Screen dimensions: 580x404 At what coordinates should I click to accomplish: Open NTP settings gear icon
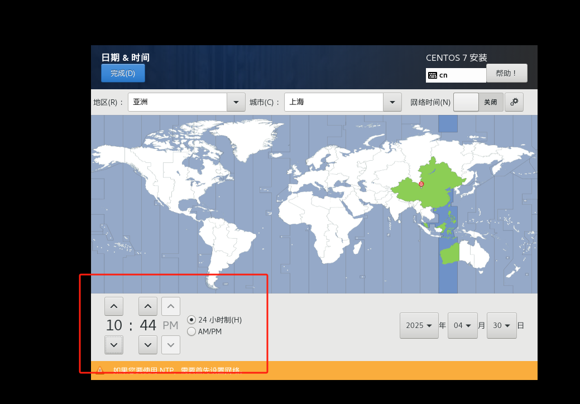pyautogui.click(x=514, y=102)
